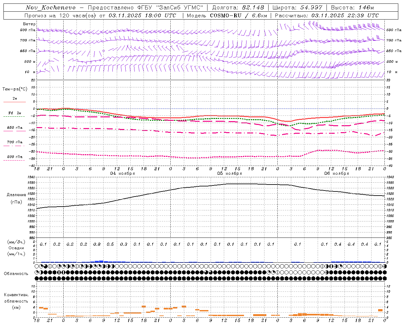Click the '04 ноября' date label
The width and height of the screenshot is (403, 323).
(122, 173)
